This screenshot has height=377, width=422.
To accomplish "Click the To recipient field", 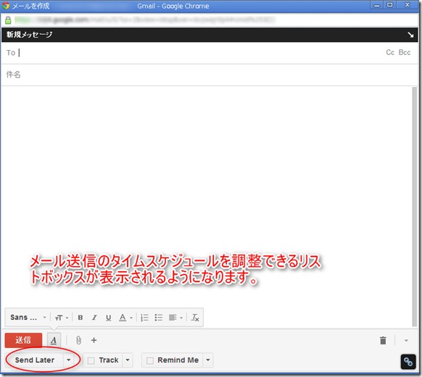I will pyautogui.click(x=194, y=53).
